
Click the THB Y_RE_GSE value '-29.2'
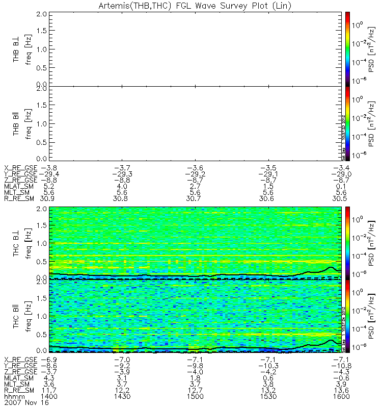tap(195, 174)
